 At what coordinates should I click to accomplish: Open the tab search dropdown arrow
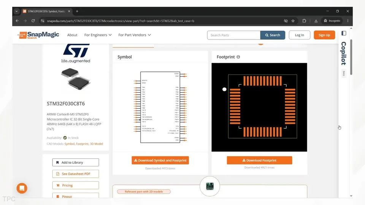(16, 11)
